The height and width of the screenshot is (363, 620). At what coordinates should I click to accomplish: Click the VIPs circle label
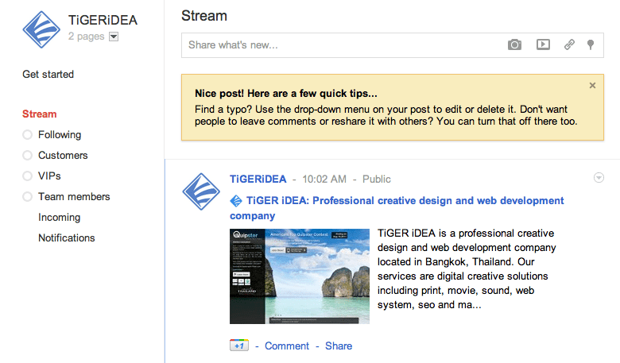coord(49,176)
